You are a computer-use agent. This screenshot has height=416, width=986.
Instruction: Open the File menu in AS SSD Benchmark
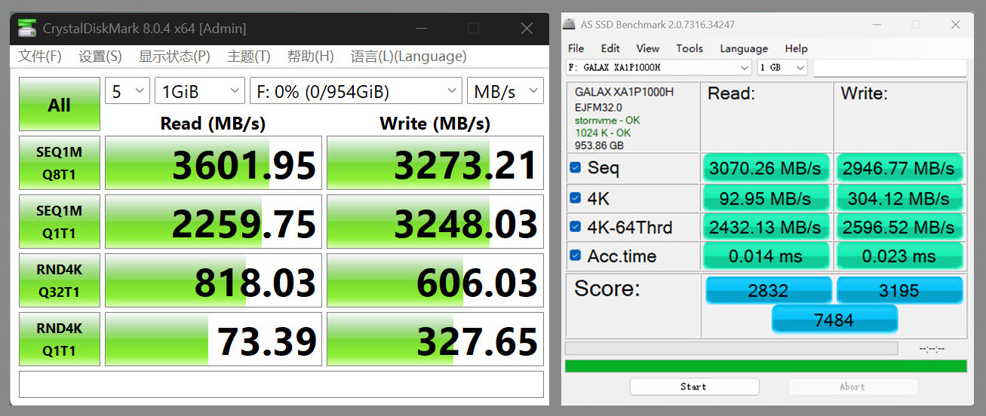click(576, 48)
